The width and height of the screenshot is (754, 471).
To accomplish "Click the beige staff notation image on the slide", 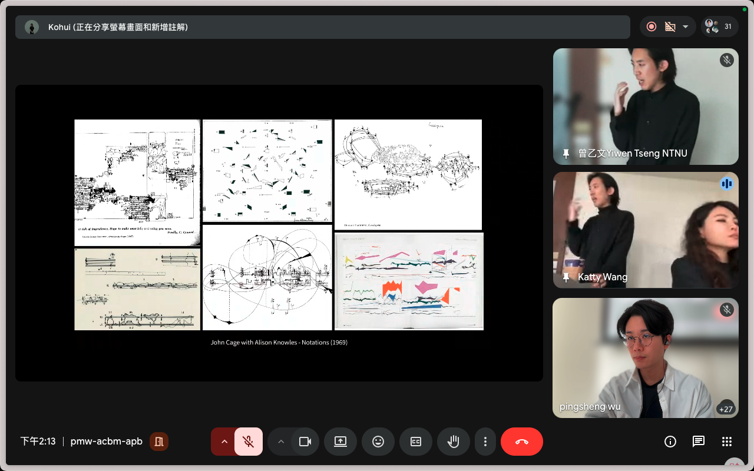I will click(137, 289).
